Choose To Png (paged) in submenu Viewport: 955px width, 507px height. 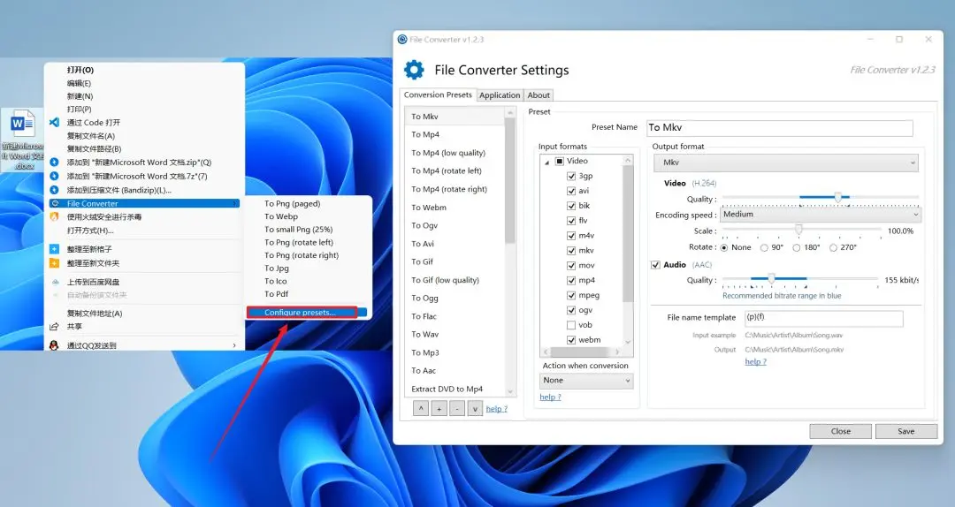click(293, 203)
